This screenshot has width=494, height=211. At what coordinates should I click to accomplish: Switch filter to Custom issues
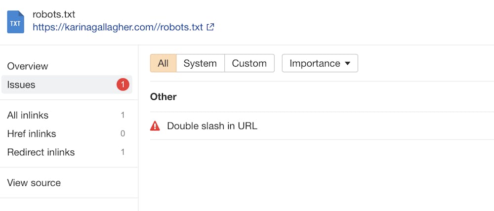249,63
